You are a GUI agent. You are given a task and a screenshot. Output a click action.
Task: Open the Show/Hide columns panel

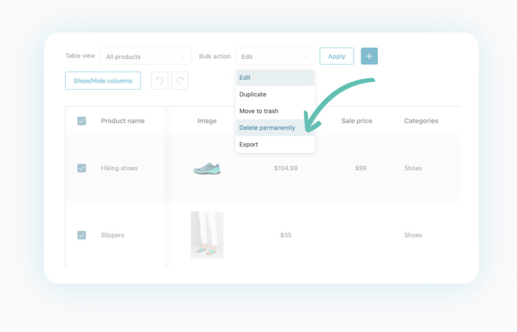click(x=102, y=80)
